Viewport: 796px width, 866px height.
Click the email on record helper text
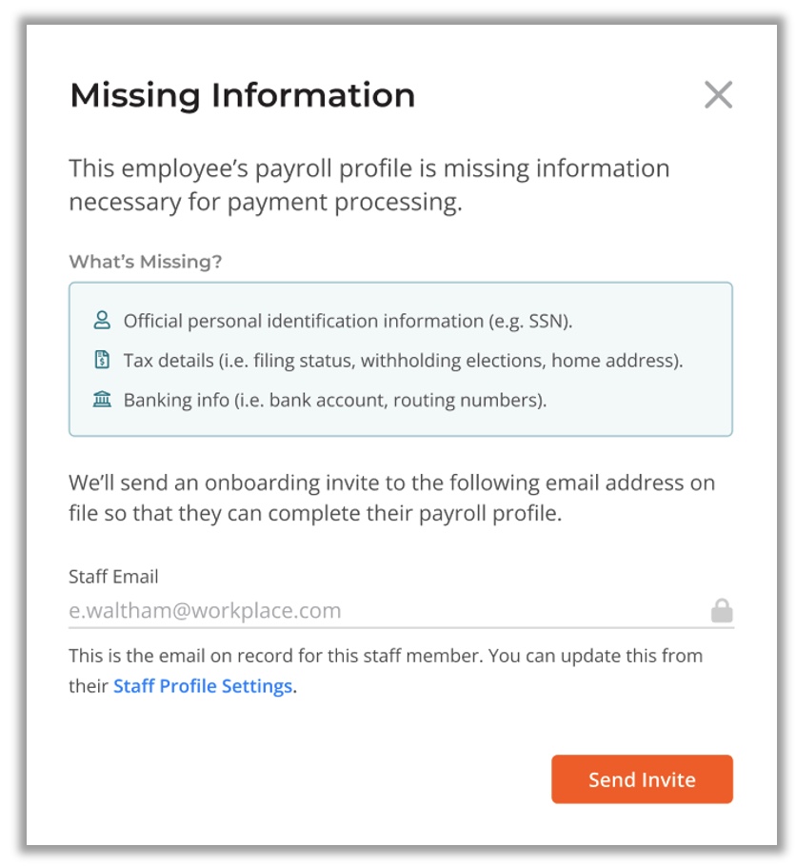tap(386, 671)
